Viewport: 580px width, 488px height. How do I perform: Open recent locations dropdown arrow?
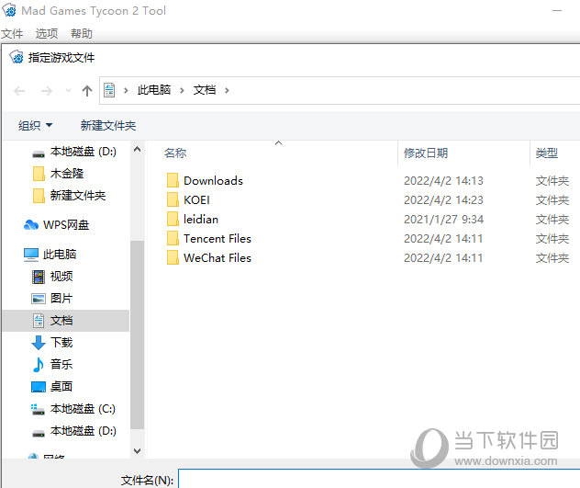68,90
